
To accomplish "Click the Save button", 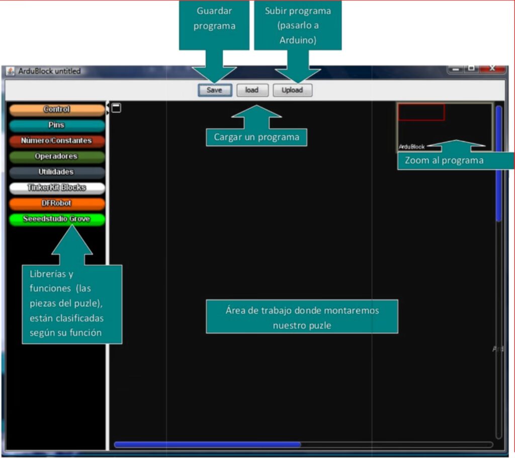I will [215, 90].
